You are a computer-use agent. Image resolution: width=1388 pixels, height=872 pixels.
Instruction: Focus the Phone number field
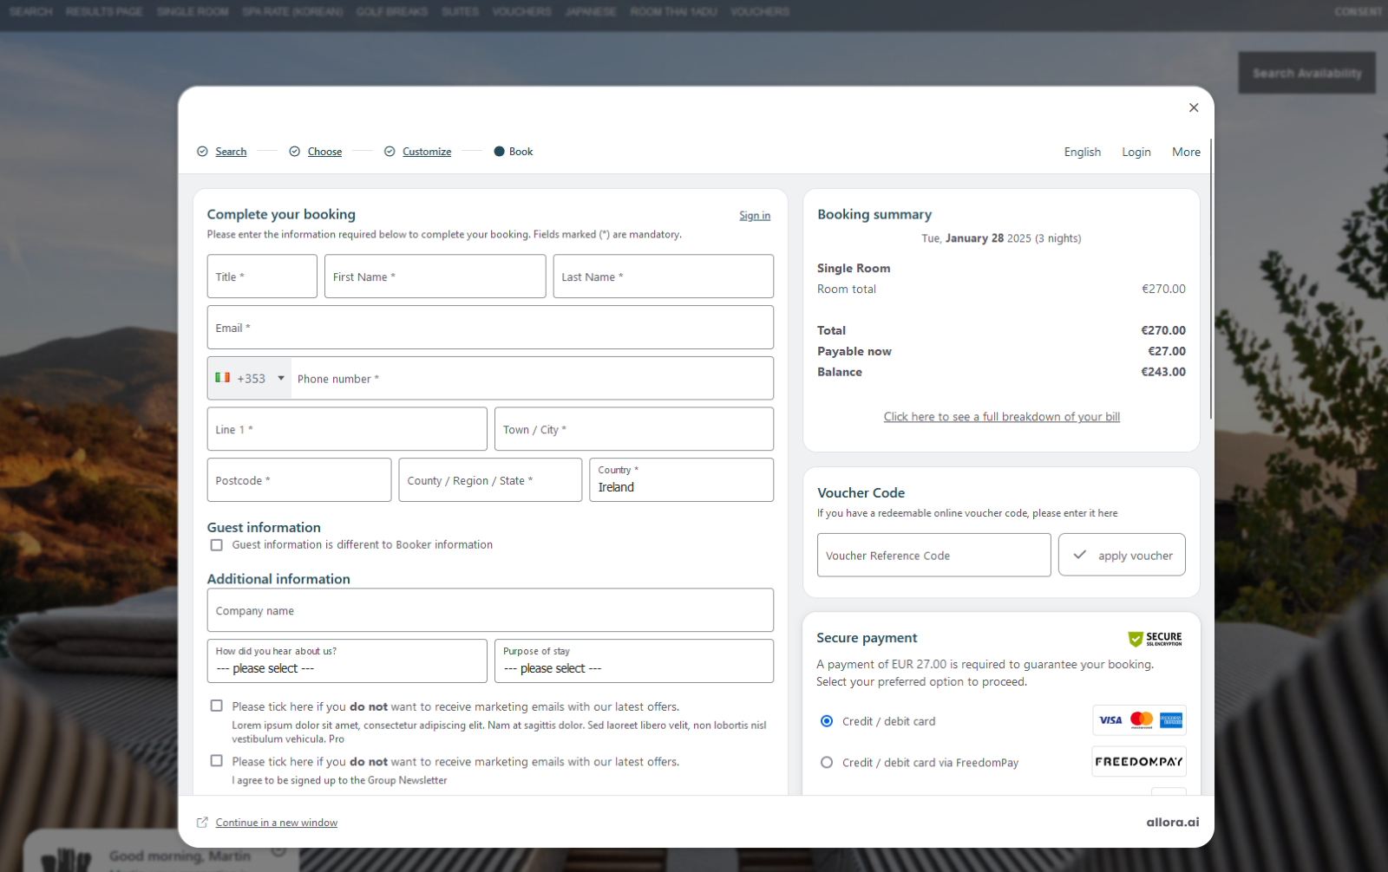(532, 378)
